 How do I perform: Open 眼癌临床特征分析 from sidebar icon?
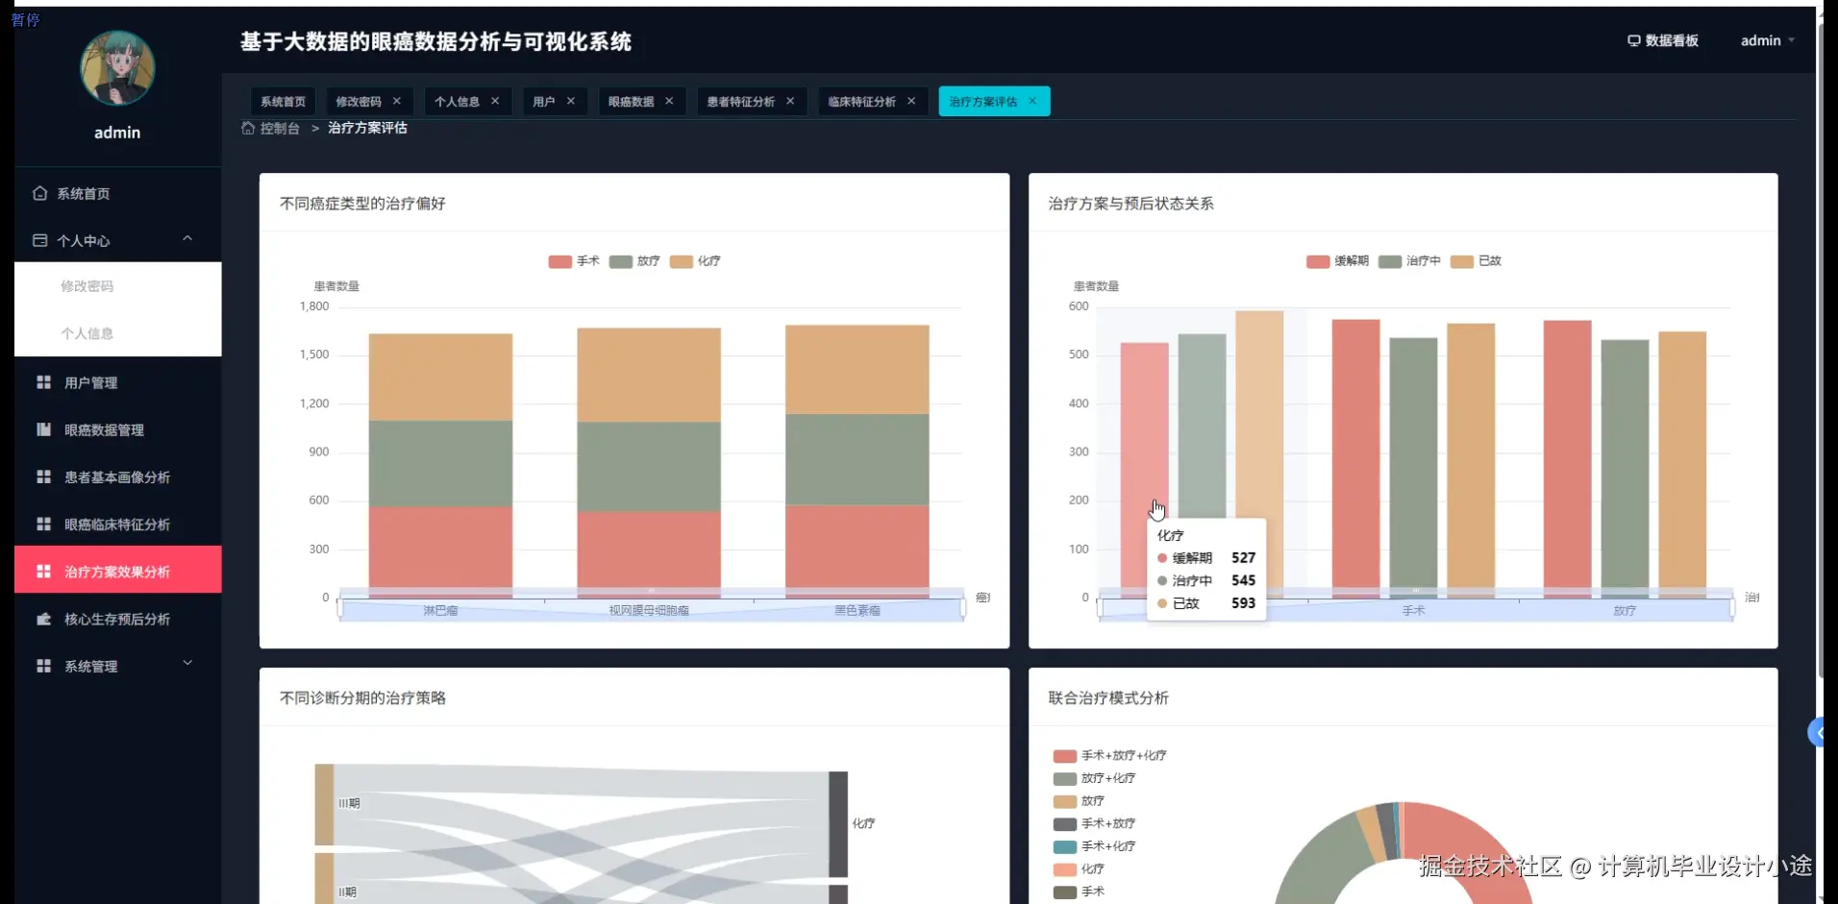[42, 524]
